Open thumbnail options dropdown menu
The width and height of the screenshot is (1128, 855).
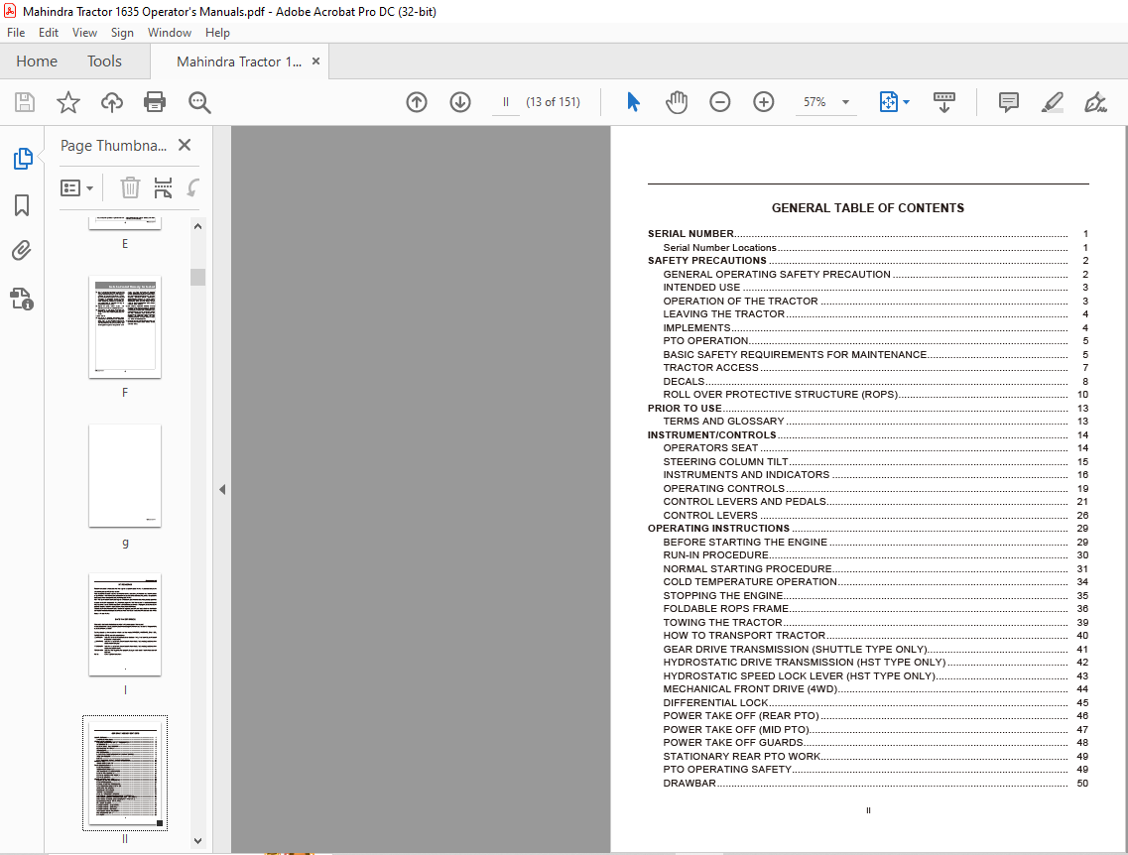(x=76, y=187)
